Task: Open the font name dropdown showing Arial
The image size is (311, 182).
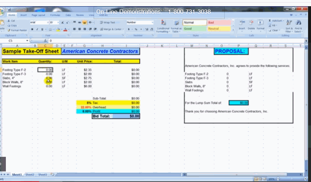Action: 48,23
